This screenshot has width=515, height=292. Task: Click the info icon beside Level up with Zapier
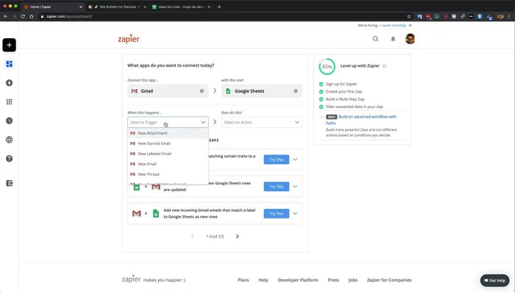[384, 66]
